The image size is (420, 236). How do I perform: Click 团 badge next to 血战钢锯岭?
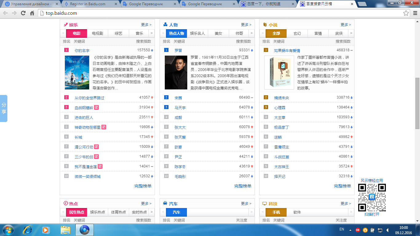(x=97, y=108)
